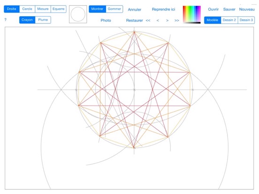
Task: Click Sauver to save the drawing
Action: click(229, 9)
